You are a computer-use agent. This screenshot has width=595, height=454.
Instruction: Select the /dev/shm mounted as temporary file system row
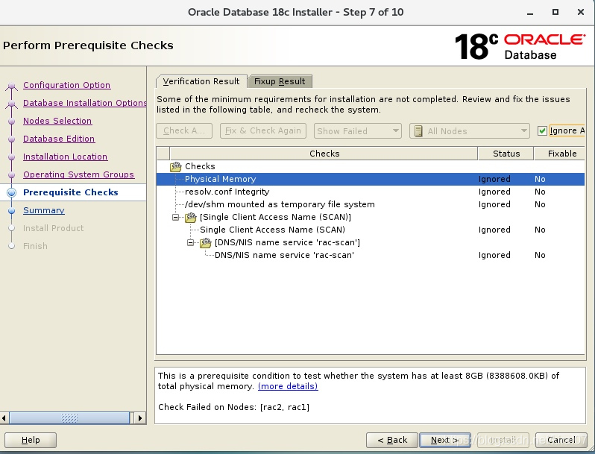(371, 204)
